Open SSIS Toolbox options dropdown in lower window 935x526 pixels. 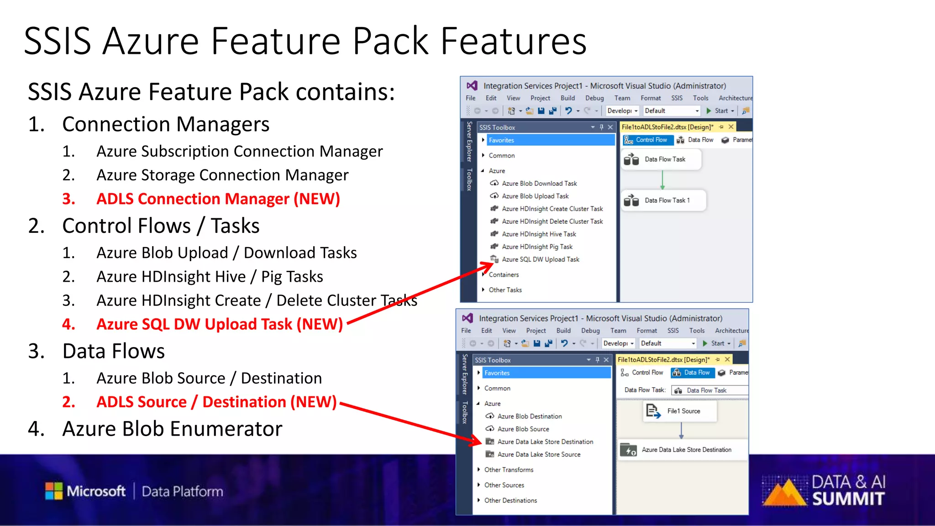coord(588,360)
